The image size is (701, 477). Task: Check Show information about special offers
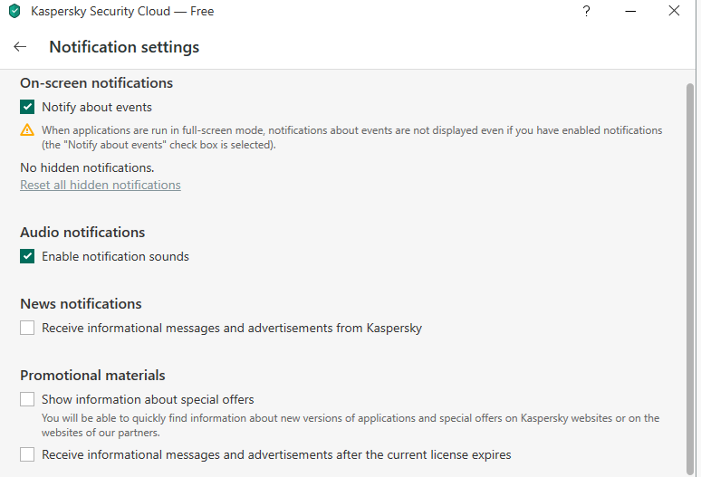[x=27, y=399]
